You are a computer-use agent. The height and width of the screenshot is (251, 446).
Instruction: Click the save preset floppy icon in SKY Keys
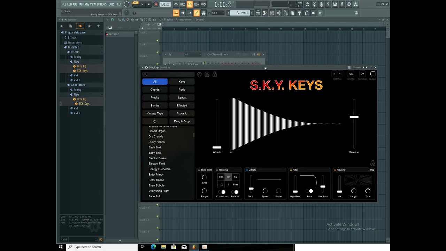pos(207,74)
